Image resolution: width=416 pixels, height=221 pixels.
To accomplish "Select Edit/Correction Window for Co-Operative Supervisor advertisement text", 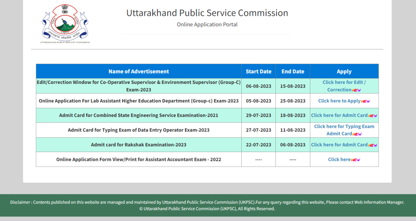I will coord(139,86).
